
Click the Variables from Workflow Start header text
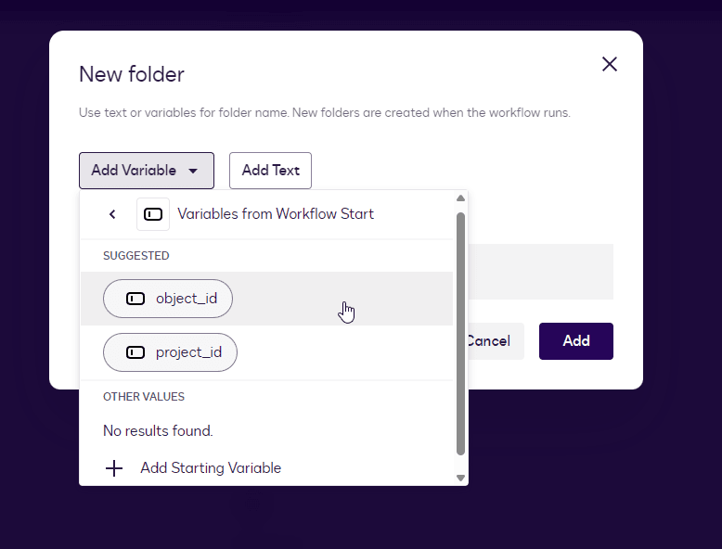click(x=276, y=214)
